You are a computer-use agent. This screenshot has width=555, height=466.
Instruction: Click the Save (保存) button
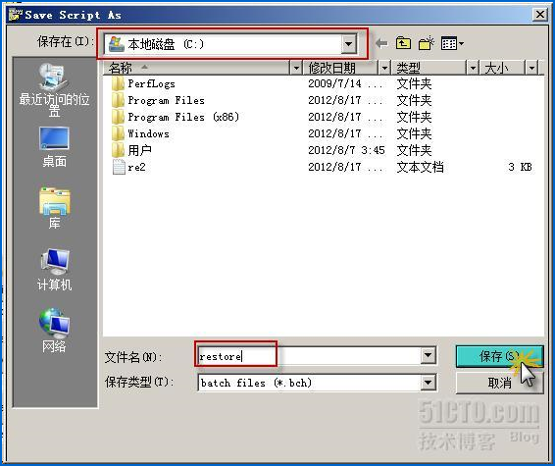point(499,356)
